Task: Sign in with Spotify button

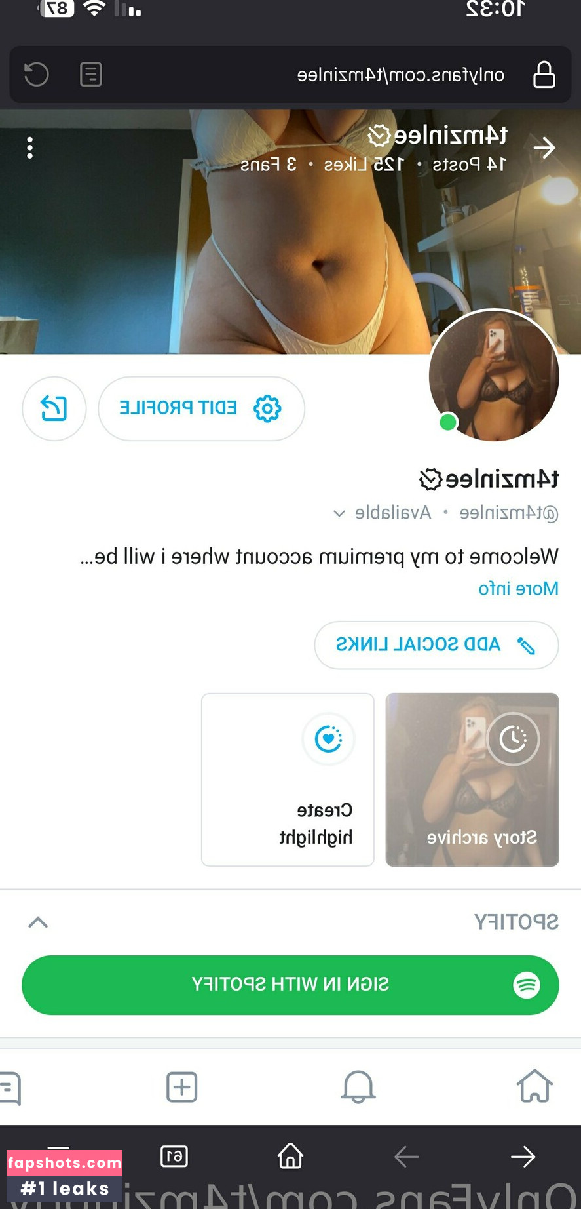Action: click(x=290, y=985)
